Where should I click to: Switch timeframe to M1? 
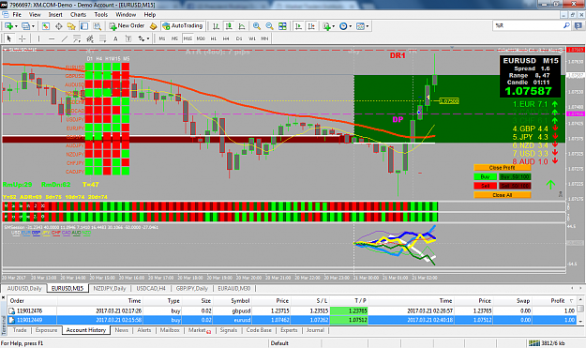(162, 38)
